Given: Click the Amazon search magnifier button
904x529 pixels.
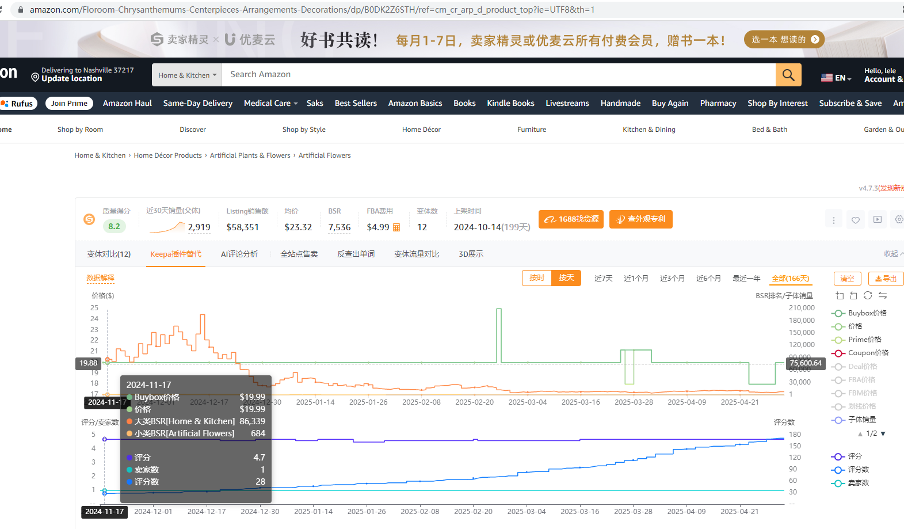Looking at the screenshot, I should [x=788, y=75].
